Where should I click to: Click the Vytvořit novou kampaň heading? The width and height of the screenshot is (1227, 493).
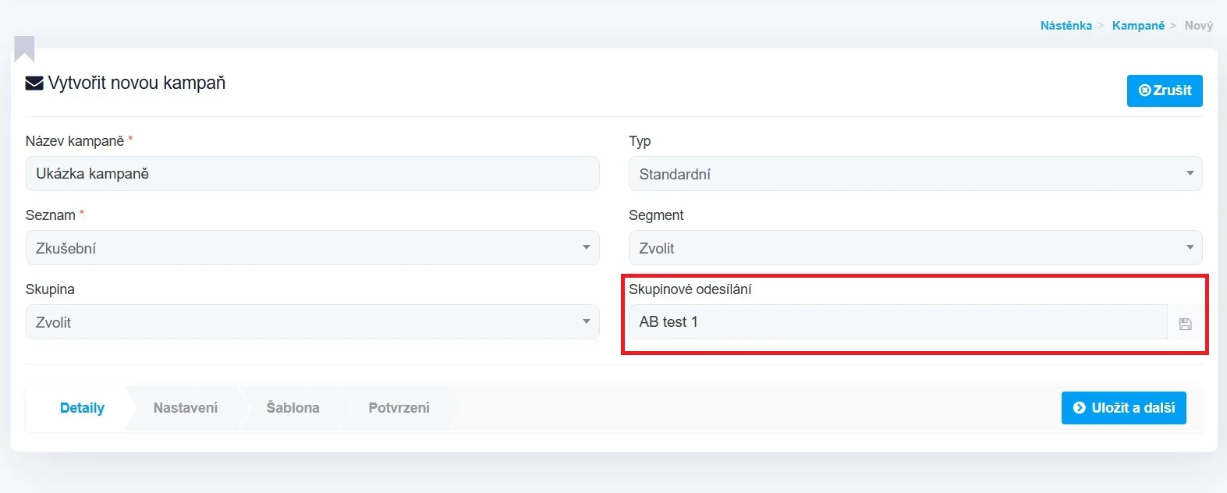click(x=137, y=83)
